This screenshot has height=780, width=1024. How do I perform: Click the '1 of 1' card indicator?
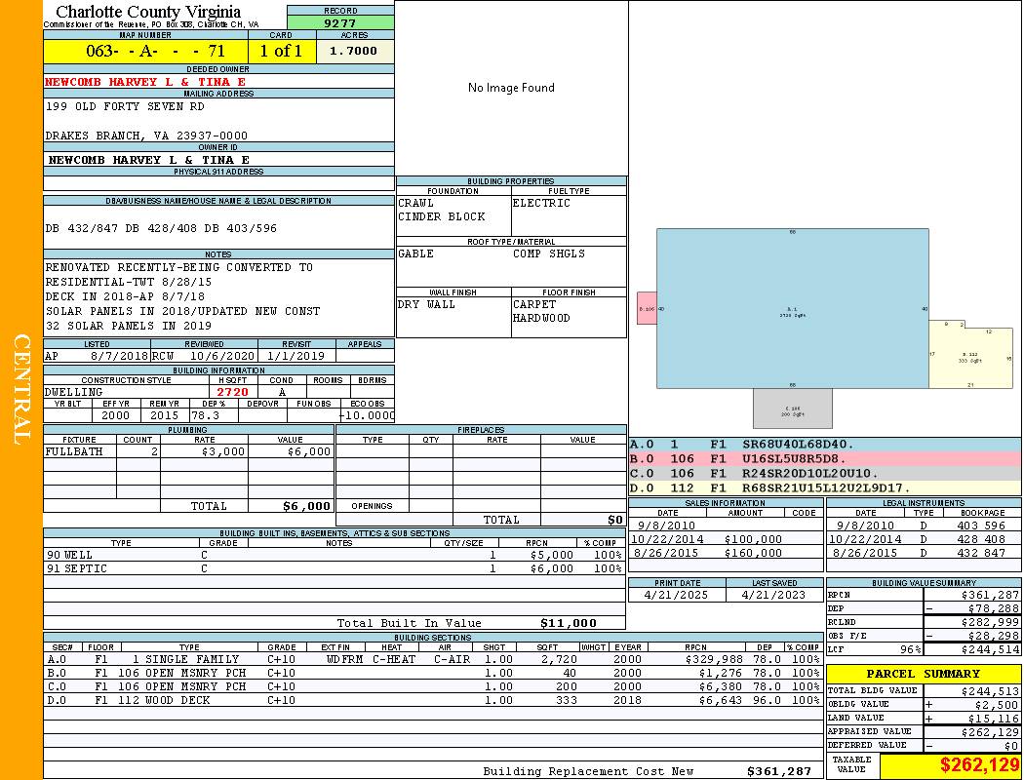[282, 52]
